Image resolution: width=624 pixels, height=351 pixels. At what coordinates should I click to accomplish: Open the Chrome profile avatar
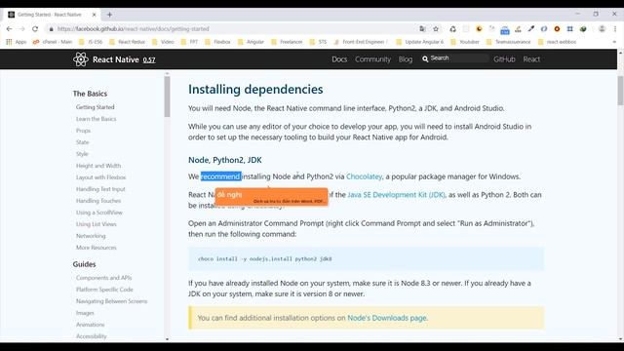(x=603, y=29)
